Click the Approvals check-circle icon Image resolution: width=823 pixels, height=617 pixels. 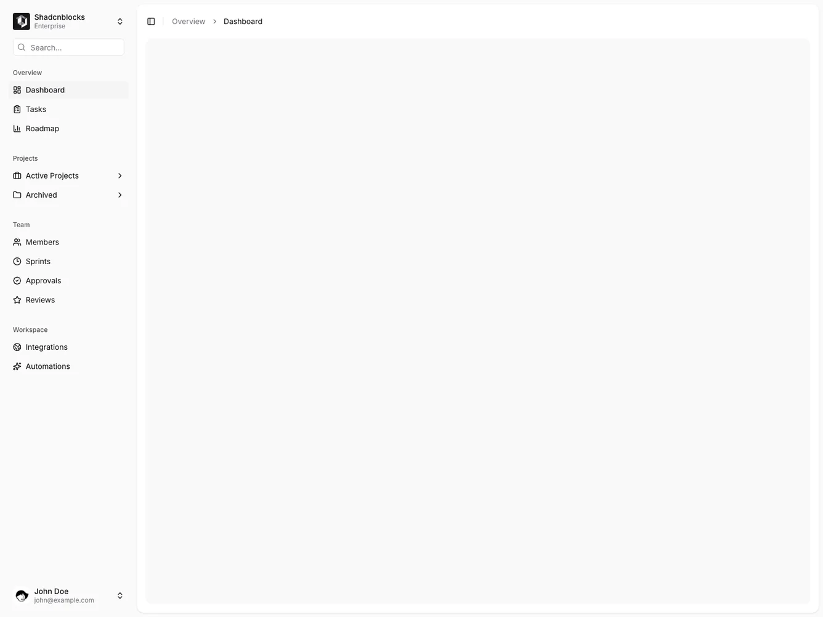tap(17, 280)
